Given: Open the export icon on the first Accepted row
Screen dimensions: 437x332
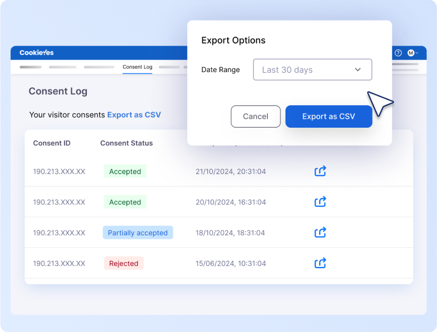Looking at the screenshot, I should [x=320, y=171].
